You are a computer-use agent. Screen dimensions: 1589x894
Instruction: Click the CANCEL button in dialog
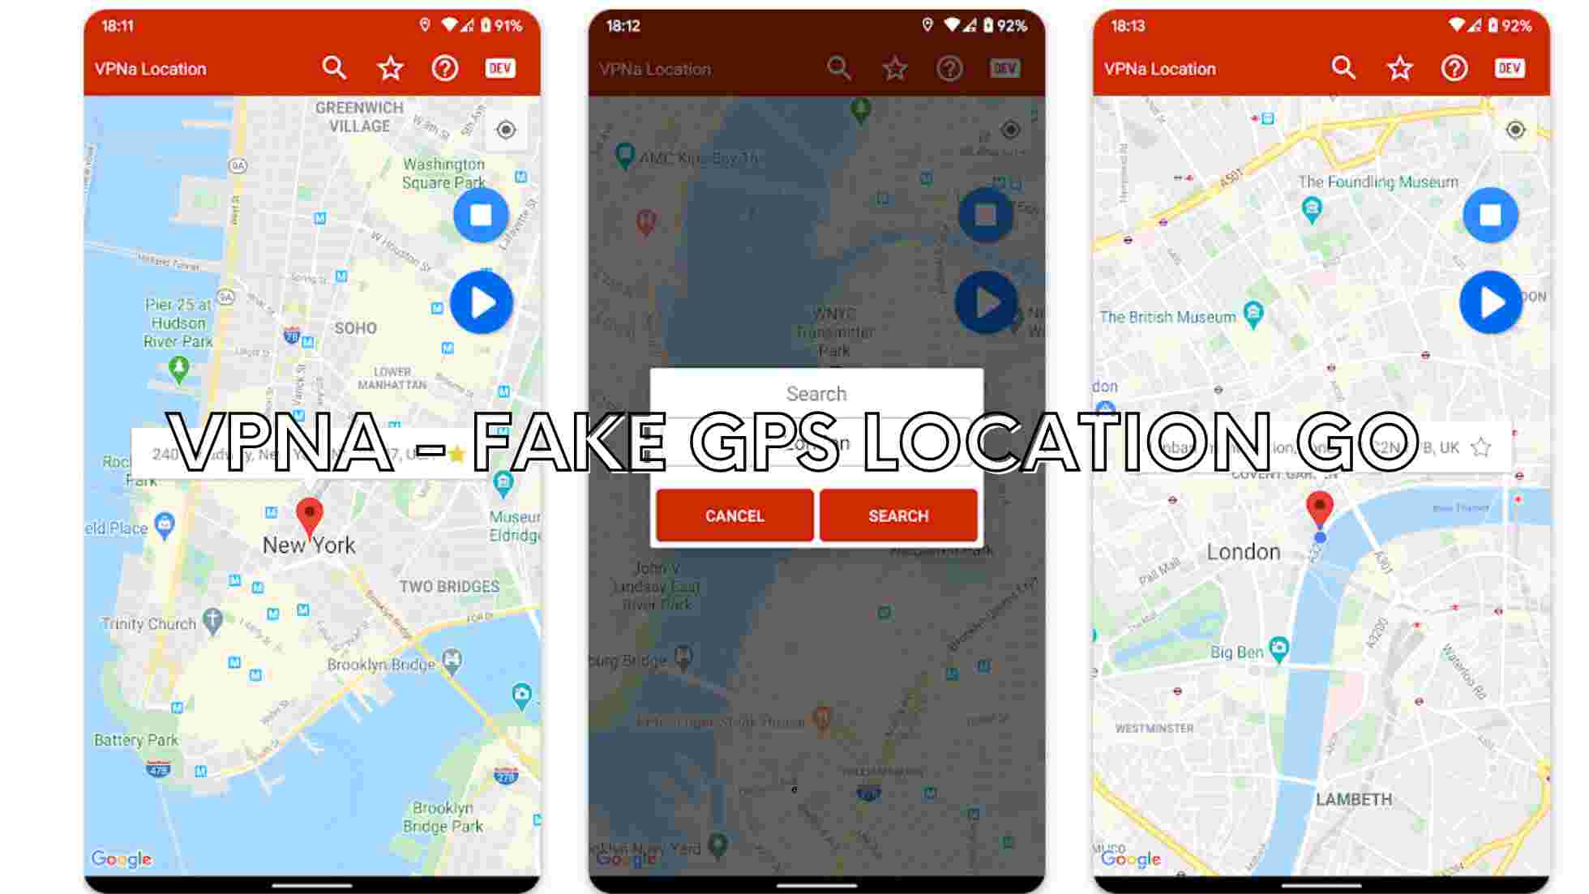pos(735,515)
